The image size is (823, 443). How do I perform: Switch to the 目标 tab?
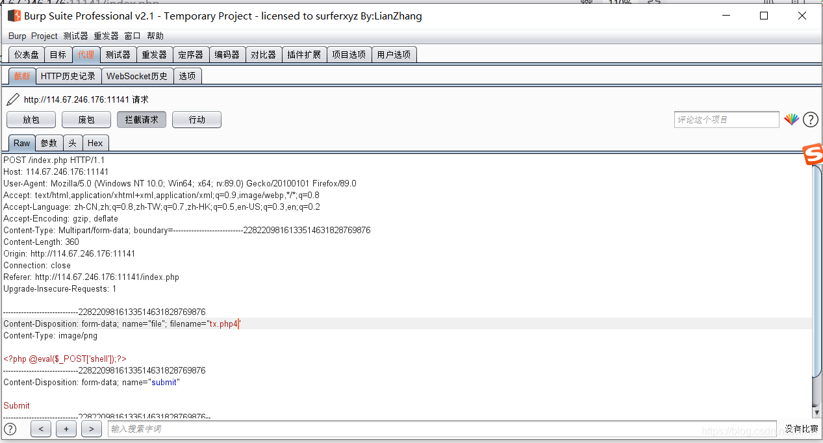(58, 55)
